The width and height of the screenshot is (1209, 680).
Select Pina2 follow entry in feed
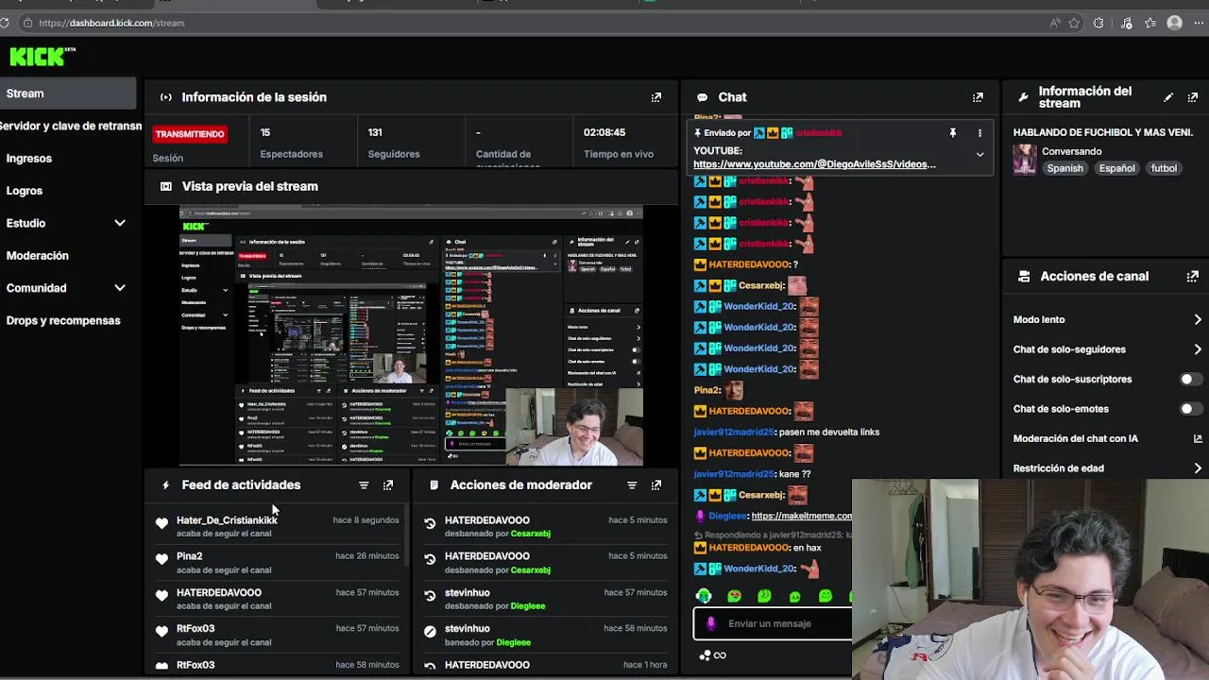278,563
